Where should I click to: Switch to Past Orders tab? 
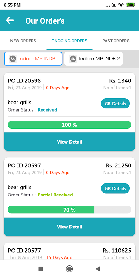pos(116,41)
